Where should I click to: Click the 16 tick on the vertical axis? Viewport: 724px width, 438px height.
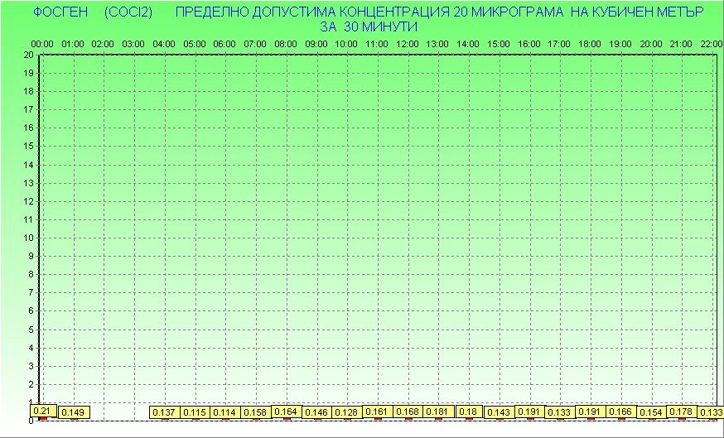coord(28,128)
